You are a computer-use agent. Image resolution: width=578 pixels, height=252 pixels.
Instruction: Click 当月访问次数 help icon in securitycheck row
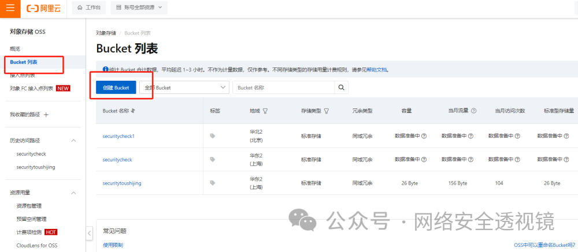(x=517, y=160)
